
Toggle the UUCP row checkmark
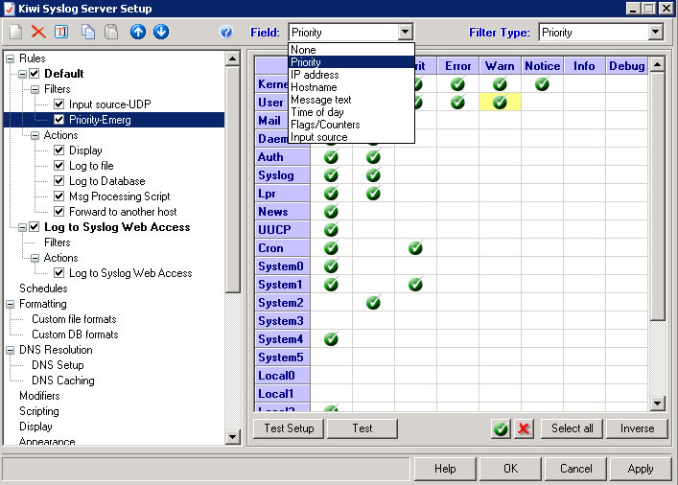[x=331, y=229]
